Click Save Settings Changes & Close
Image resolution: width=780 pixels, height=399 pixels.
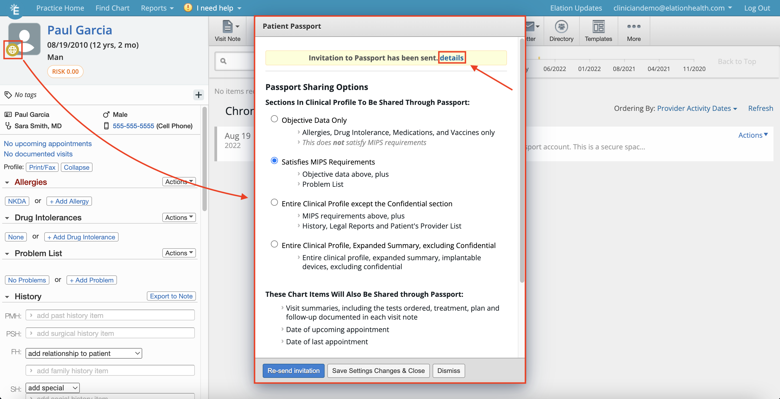pyautogui.click(x=378, y=371)
